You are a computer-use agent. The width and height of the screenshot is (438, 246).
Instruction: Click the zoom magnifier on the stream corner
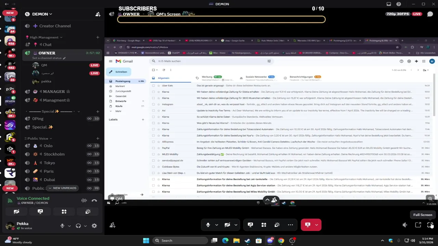coord(430,199)
